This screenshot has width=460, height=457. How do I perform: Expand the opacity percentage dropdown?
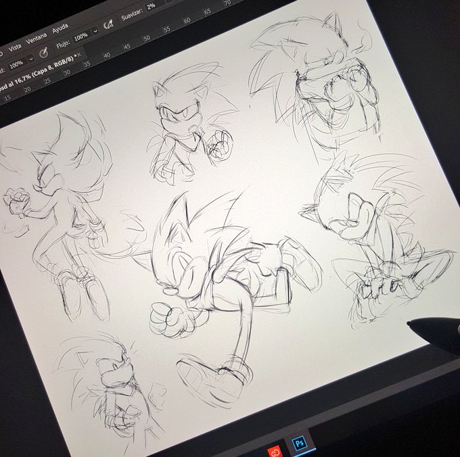coord(31,59)
